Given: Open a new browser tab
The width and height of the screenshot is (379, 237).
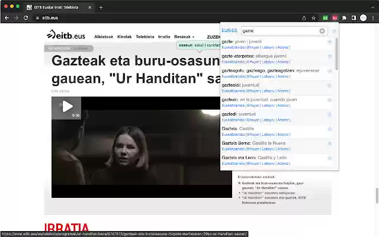Looking at the screenshot, I should [101, 8].
